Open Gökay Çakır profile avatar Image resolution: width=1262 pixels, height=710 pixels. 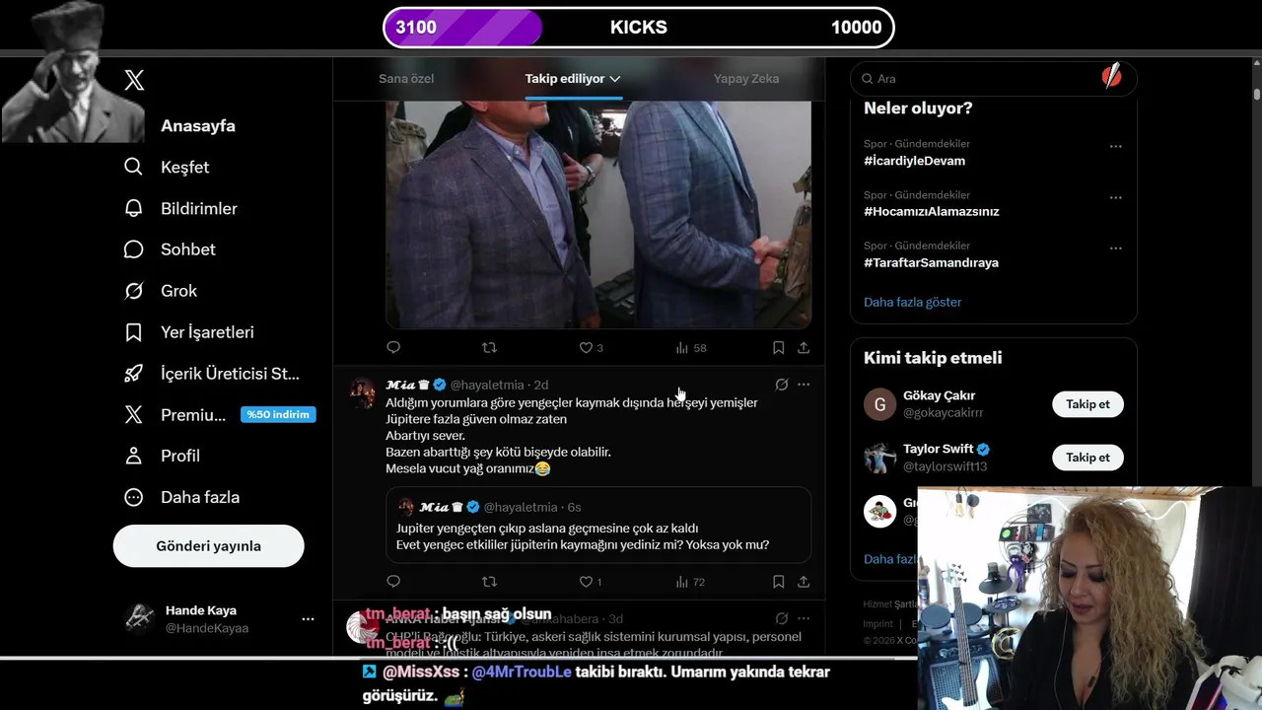pos(879,404)
